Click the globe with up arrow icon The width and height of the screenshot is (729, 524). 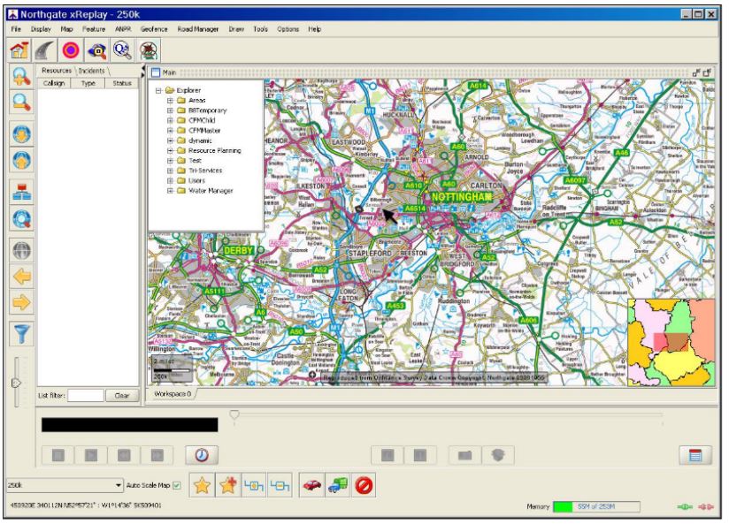(21, 160)
